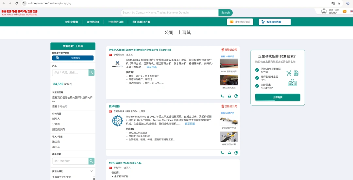Bookmark this page with the star icon
This screenshot has height=180, width=353.
point(339,3)
